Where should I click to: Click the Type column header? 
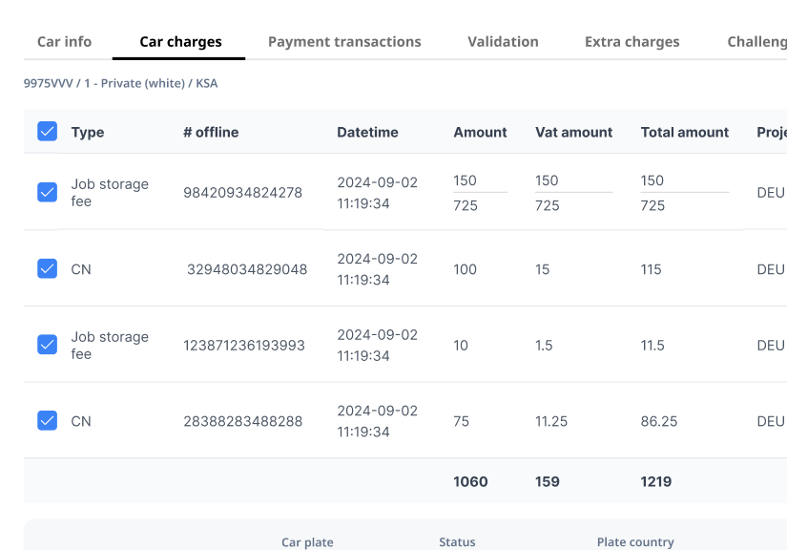click(88, 133)
